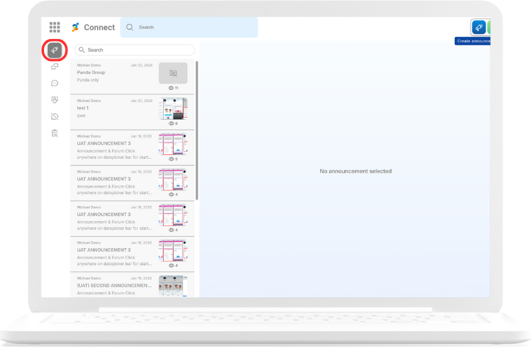Click the Connect logo

(x=93, y=27)
